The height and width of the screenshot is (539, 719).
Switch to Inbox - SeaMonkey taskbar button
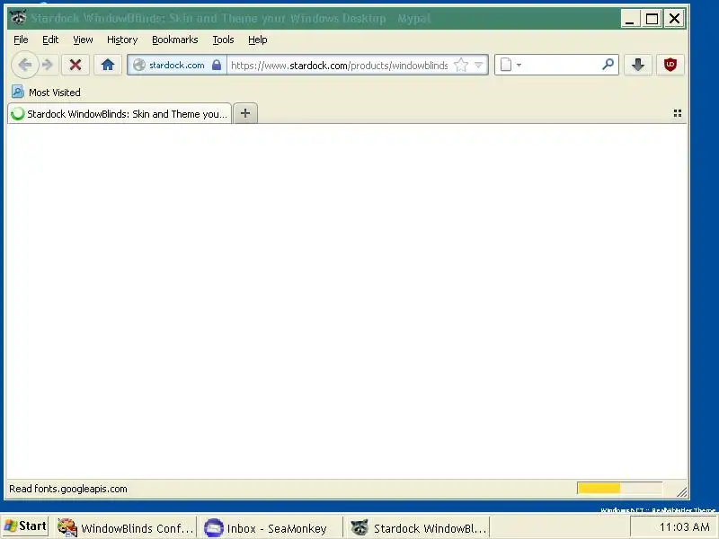pos(271,528)
